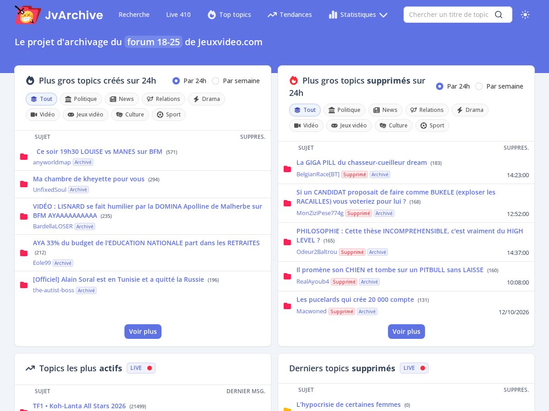The width and height of the screenshot is (549, 411).
Task: Select 'Culture' filter in created topics panel
Action: click(x=130, y=115)
